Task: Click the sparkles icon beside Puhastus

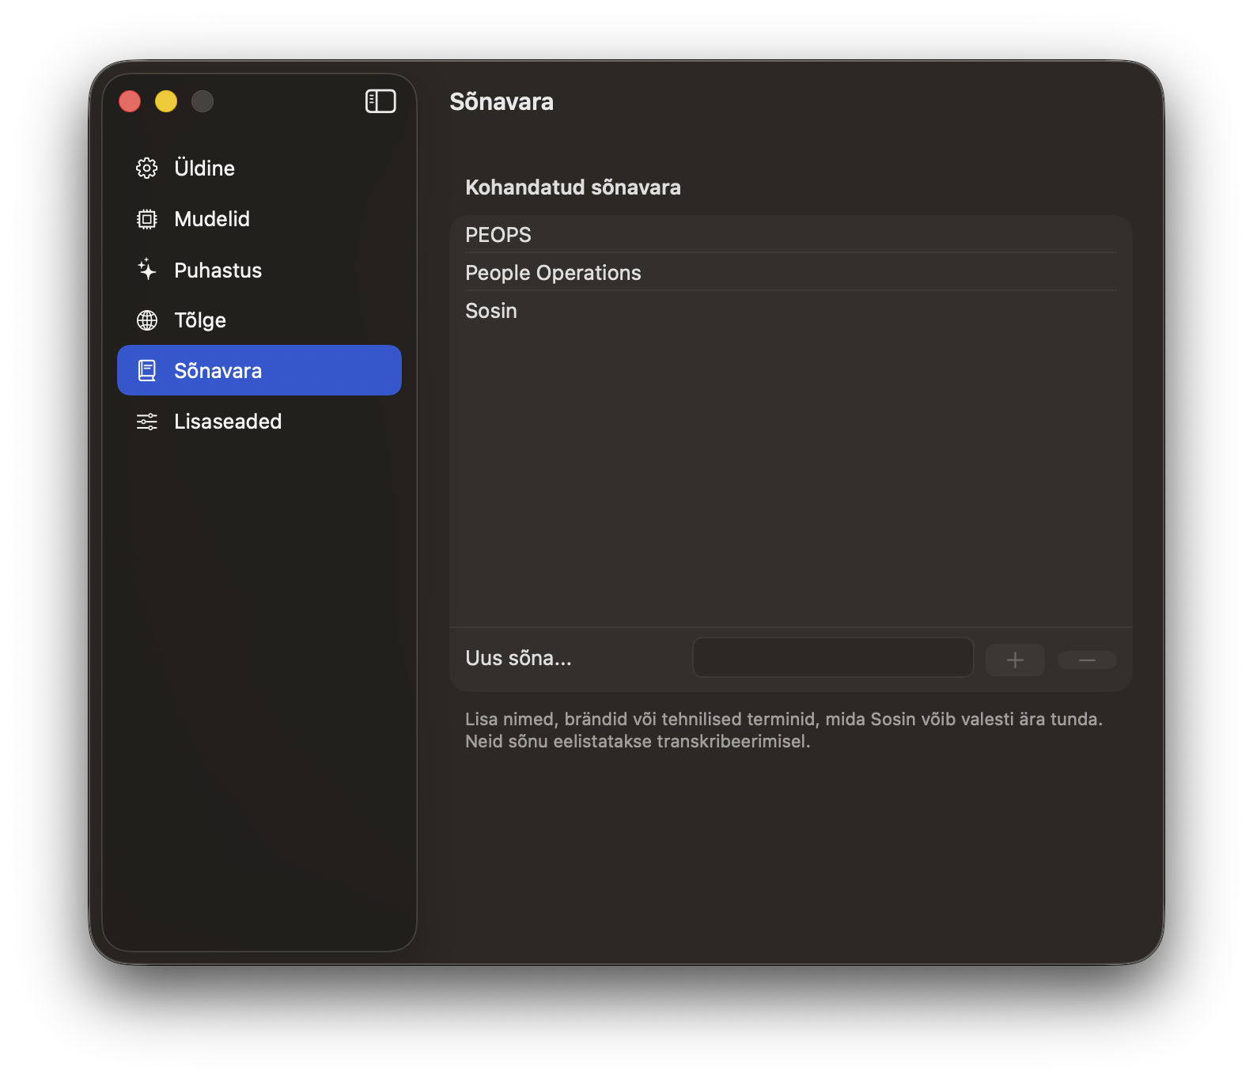Action: pos(147,270)
